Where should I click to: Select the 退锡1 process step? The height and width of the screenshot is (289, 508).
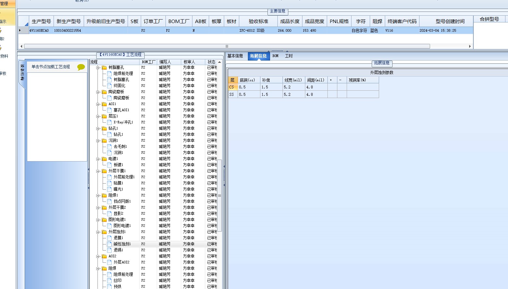click(118, 250)
